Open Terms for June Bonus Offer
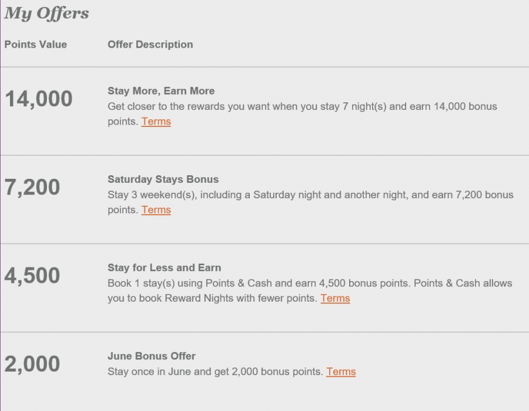This screenshot has width=529, height=411. coord(341,372)
